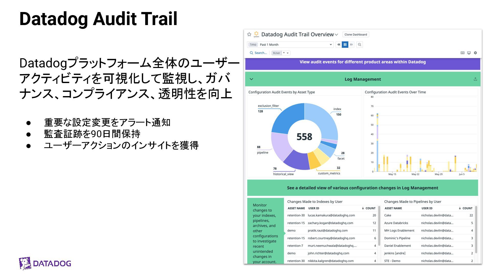Open keyboard shortcuts icon

click(x=462, y=53)
